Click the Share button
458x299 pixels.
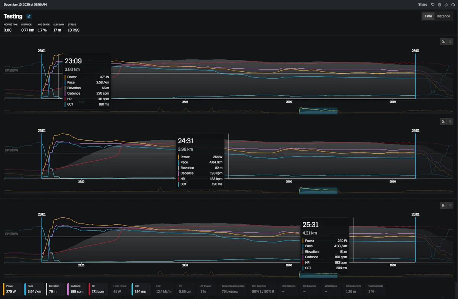tap(423, 5)
